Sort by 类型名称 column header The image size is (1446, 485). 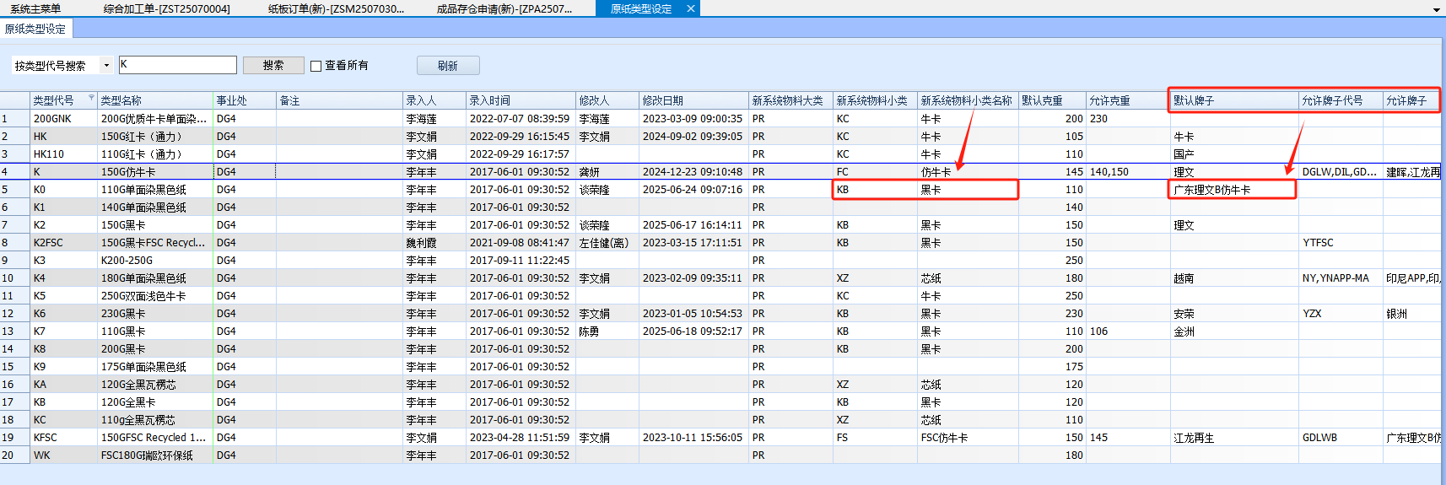pos(155,100)
